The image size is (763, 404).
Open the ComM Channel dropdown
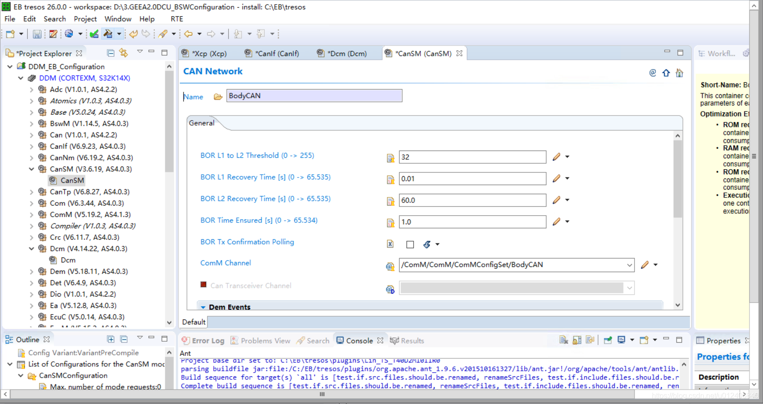pos(629,265)
